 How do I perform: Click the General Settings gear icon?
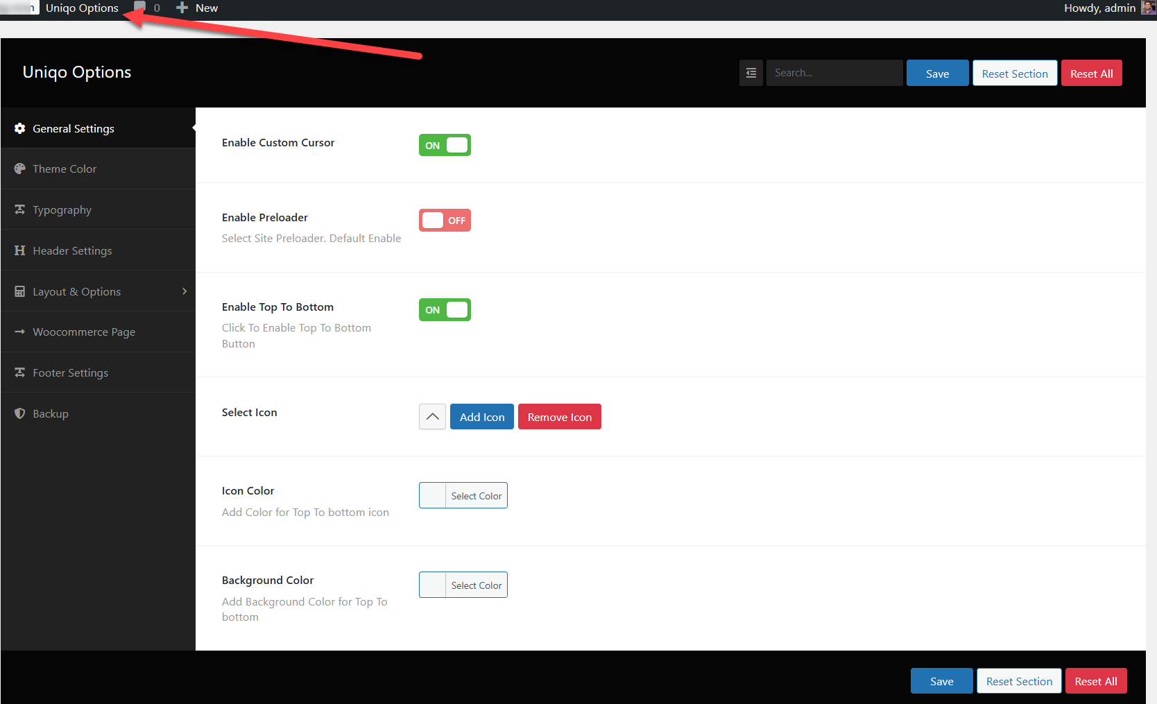(x=20, y=128)
